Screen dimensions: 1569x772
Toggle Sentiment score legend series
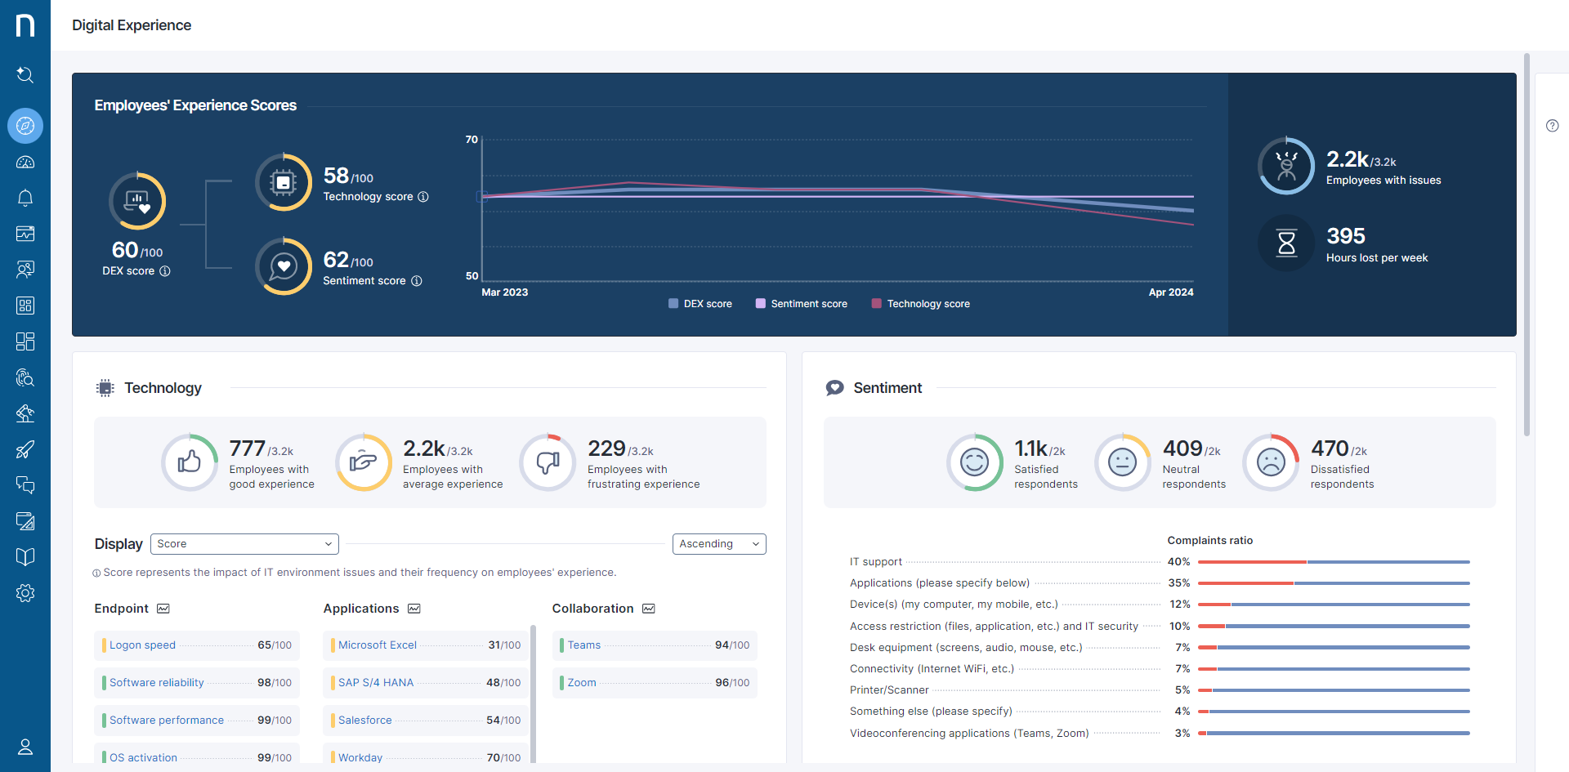click(801, 304)
